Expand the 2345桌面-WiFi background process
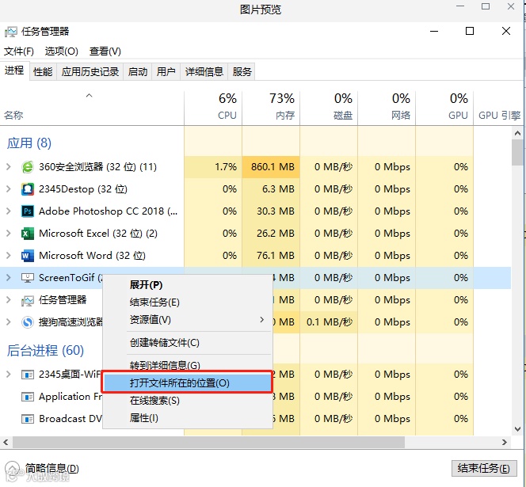Screen dimensions: 526x487 click(9, 375)
